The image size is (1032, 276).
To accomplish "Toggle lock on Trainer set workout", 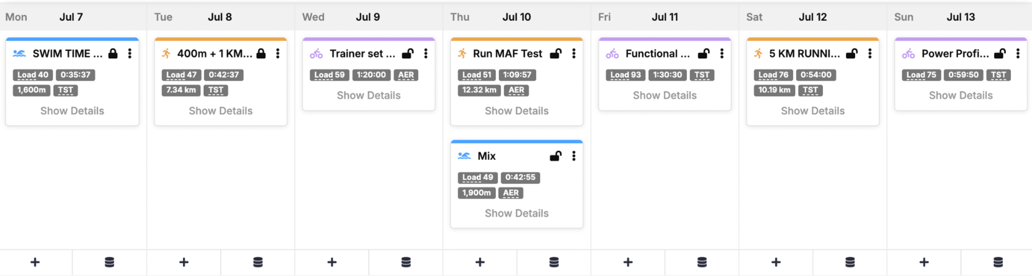I will (408, 54).
